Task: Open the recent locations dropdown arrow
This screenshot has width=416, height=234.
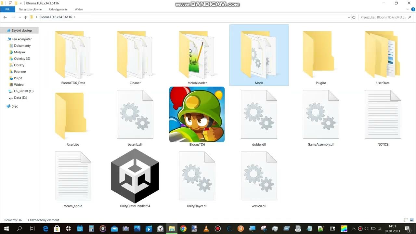Action: pos(19,17)
